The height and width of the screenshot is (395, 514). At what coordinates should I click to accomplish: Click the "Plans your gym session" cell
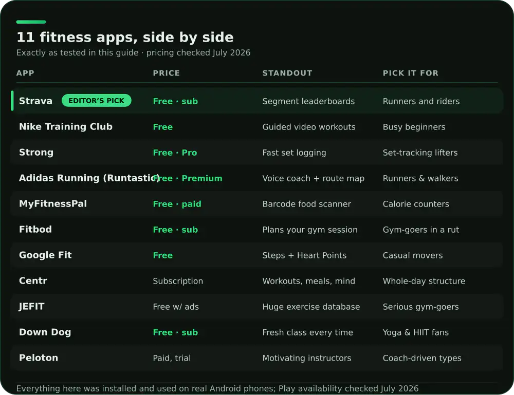click(x=310, y=230)
